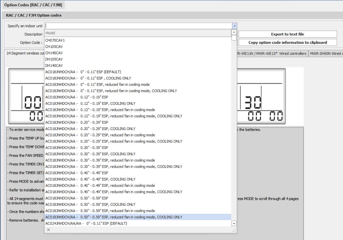The width and height of the screenshot is (343, 240).
Task: Copy option code information to clipboard
Action: coord(287,43)
